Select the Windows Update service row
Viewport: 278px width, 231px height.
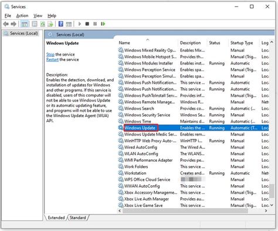coord(193,128)
